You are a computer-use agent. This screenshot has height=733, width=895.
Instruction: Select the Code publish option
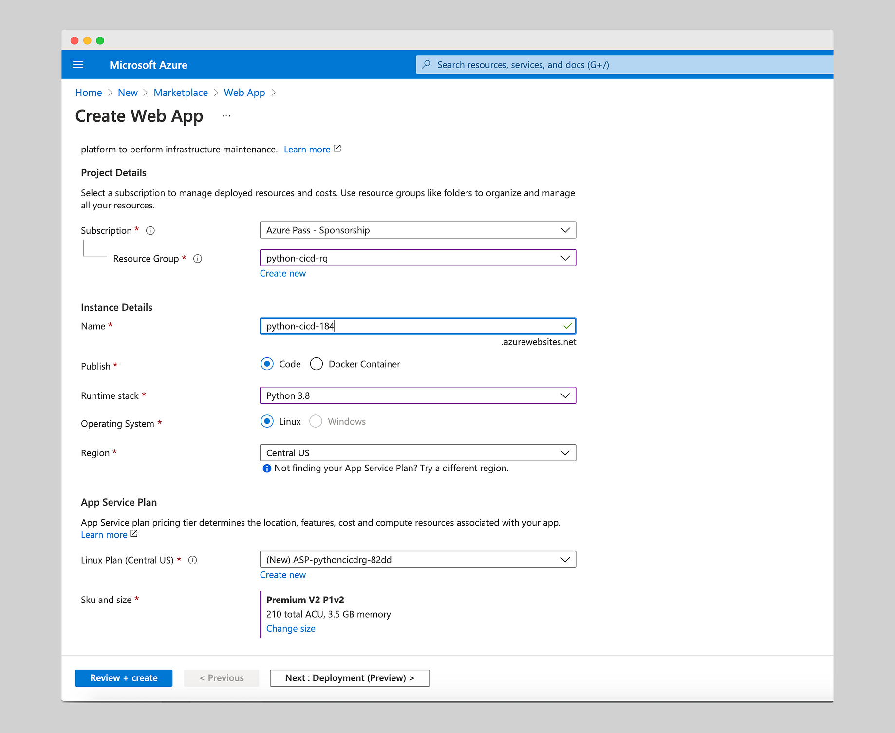pyautogui.click(x=267, y=364)
